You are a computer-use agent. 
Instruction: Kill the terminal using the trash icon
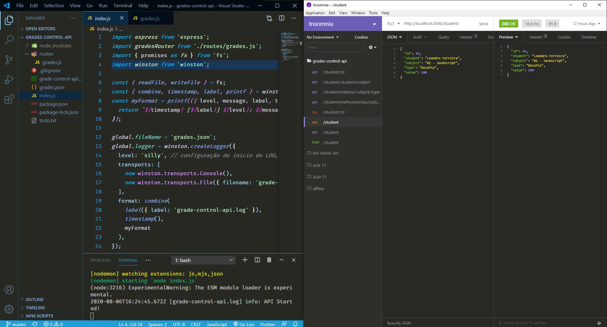(269, 260)
